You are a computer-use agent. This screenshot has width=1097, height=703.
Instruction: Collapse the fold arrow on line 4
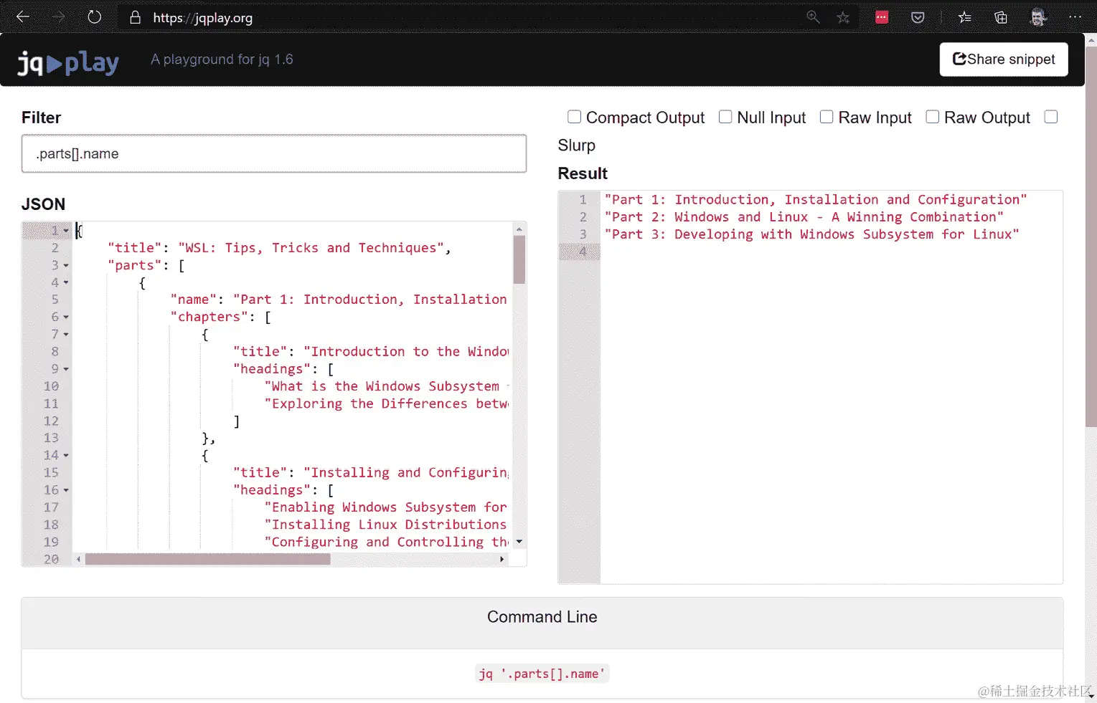[66, 282]
